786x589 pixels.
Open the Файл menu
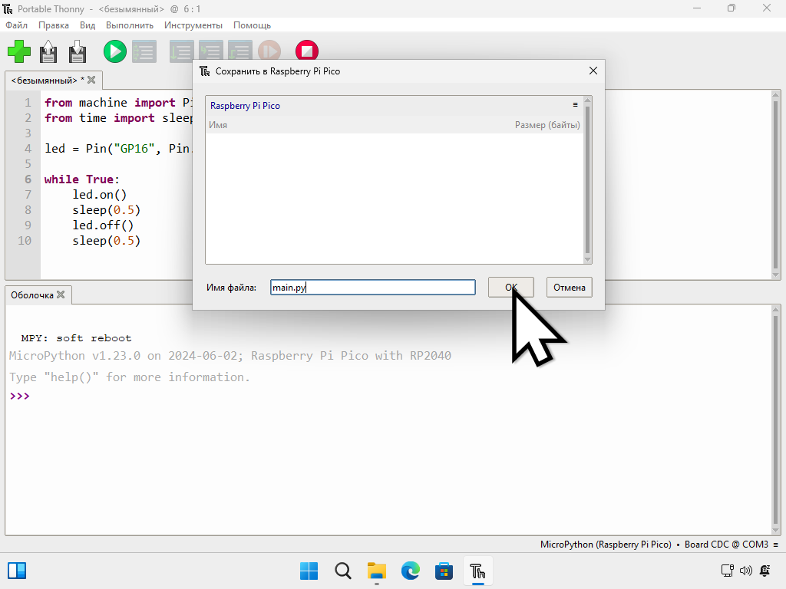coord(17,25)
